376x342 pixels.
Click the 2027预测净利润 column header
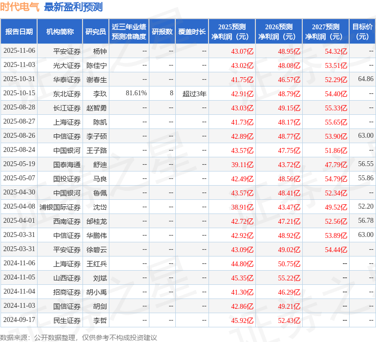coord(326,32)
